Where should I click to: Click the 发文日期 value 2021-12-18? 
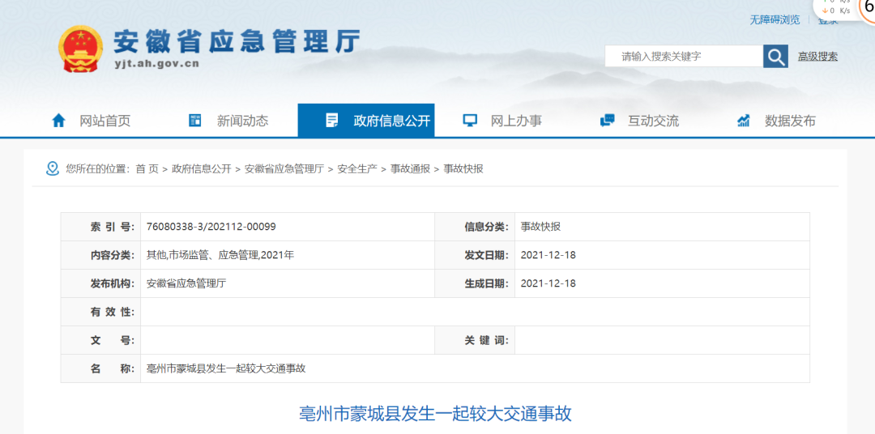[548, 256]
